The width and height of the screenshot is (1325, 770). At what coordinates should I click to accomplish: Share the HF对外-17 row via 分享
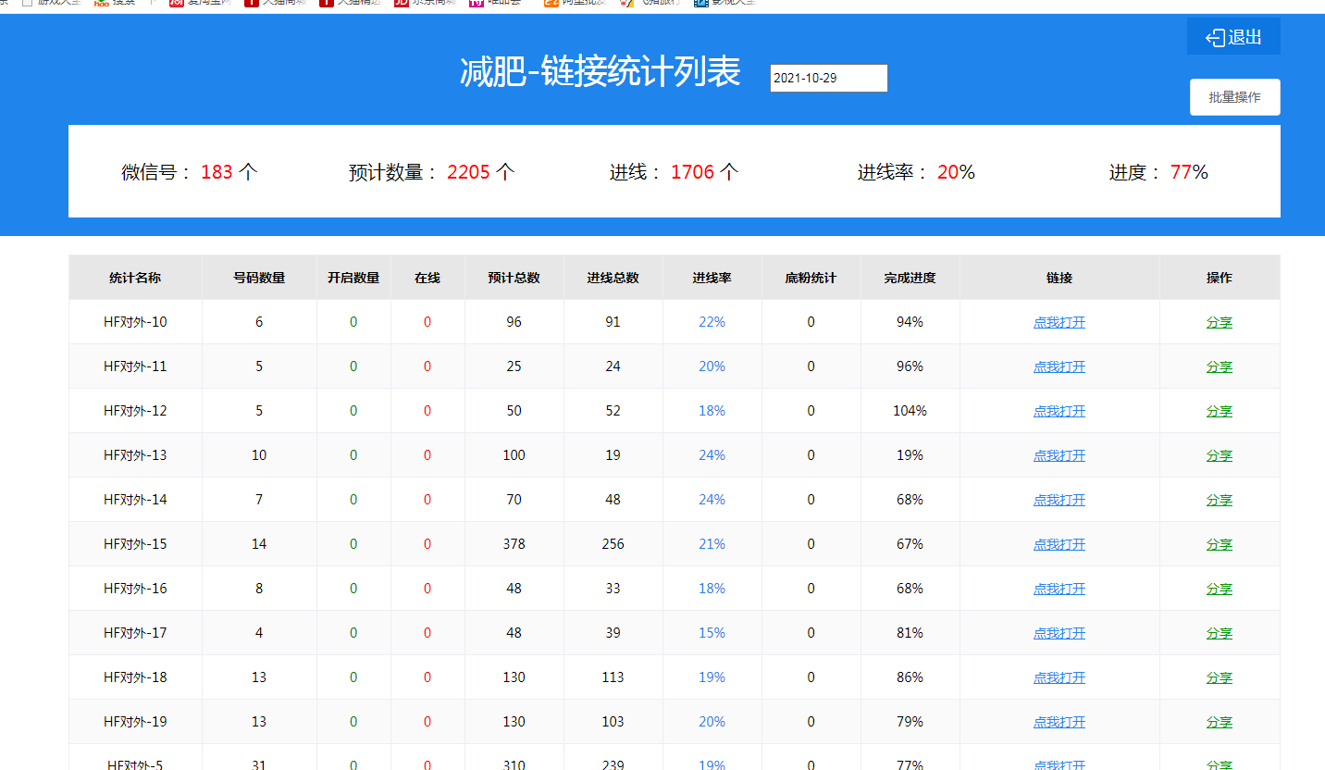pyautogui.click(x=1220, y=633)
